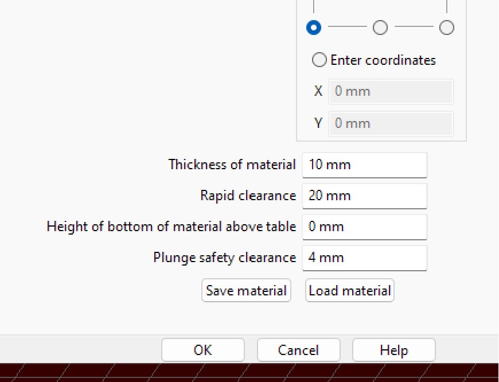Click the dark grid canvas below the dialog
This screenshot has width=499, height=382.
[x=249, y=372]
